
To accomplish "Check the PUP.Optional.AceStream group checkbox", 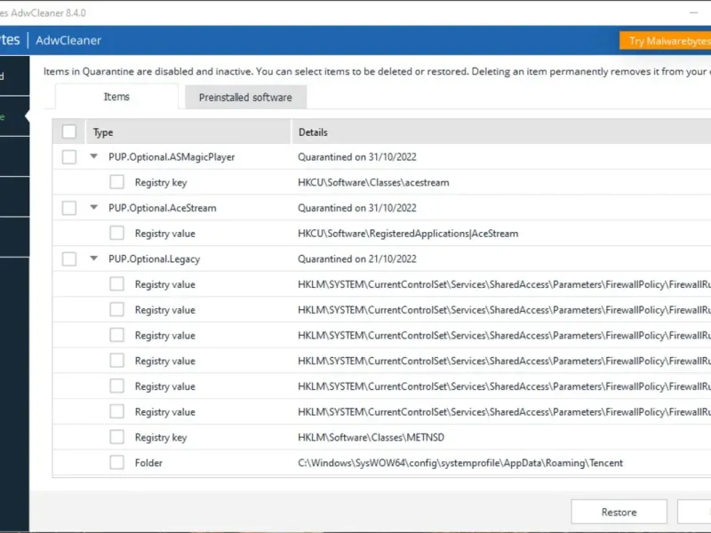I will click(x=69, y=208).
